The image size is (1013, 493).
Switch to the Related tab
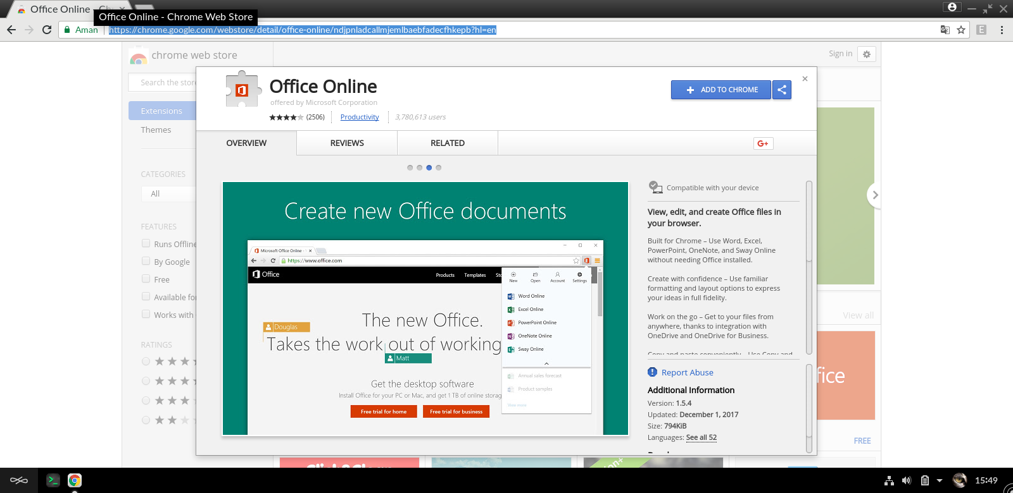[448, 143]
